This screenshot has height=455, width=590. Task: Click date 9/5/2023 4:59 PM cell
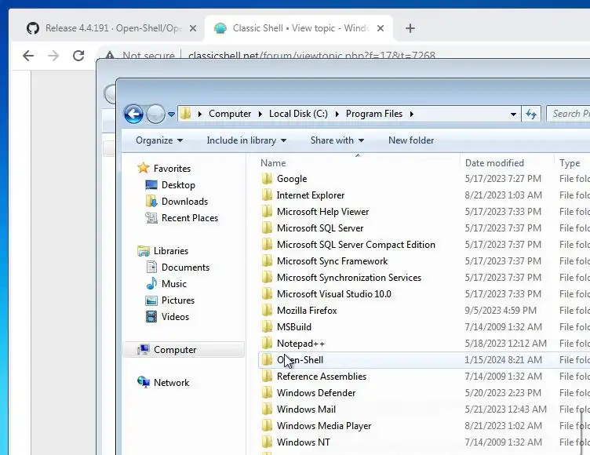click(501, 311)
